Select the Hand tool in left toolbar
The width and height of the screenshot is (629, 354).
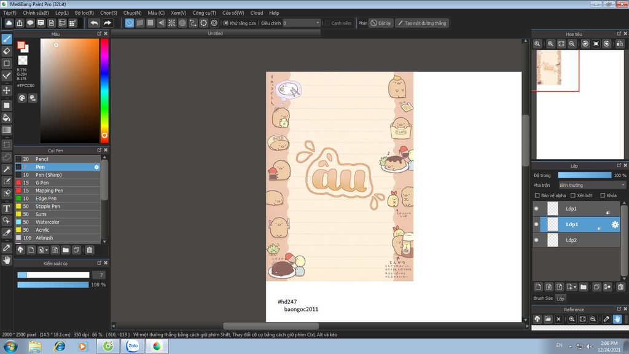(7, 260)
